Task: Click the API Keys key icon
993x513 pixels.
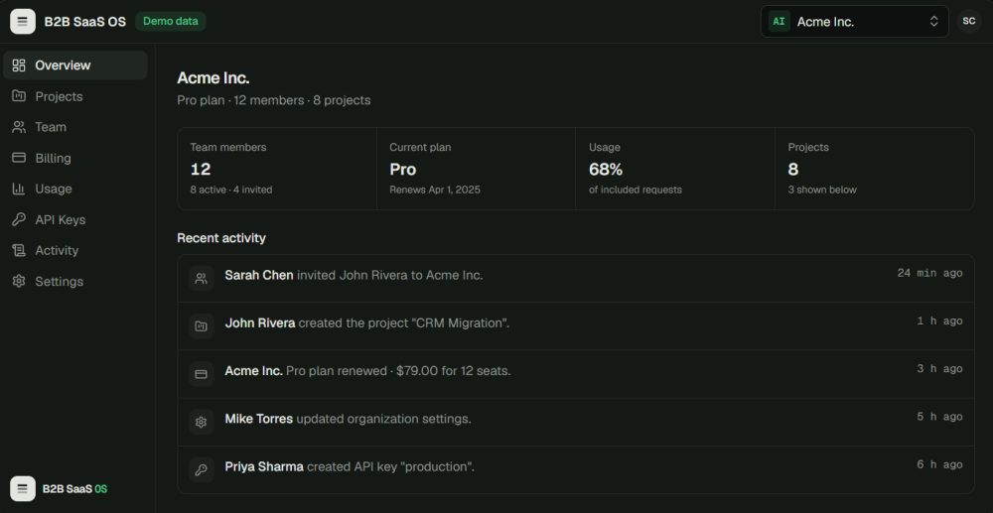Action: 19,219
